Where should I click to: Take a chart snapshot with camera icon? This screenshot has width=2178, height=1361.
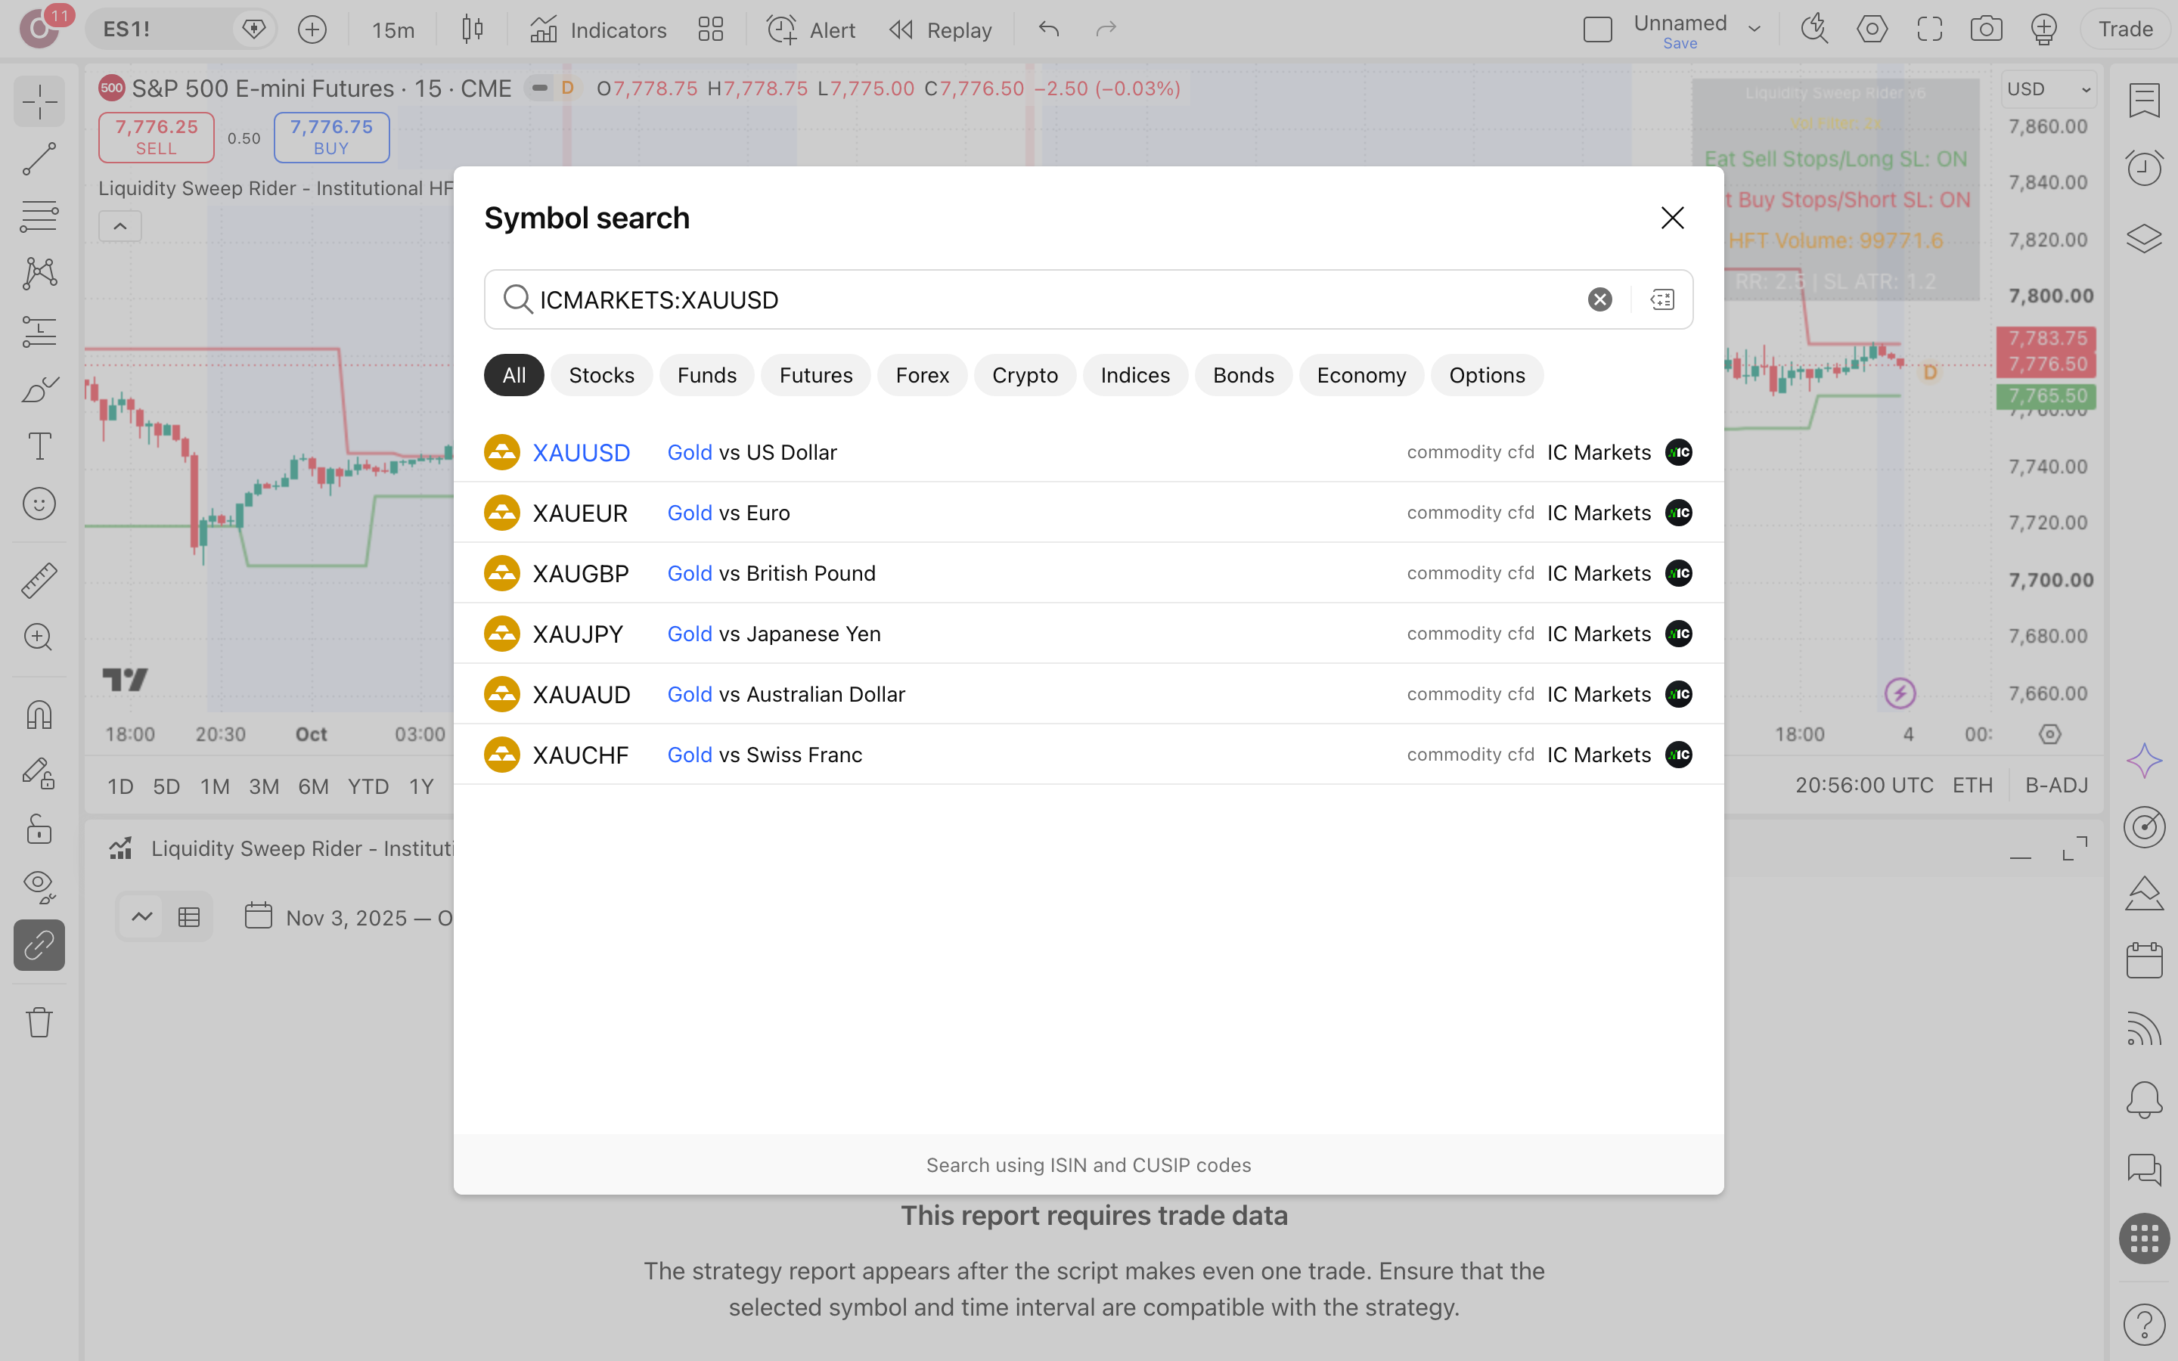click(x=1985, y=29)
